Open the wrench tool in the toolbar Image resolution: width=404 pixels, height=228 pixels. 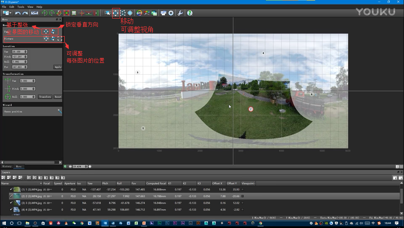pyautogui.click(x=180, y=13)
